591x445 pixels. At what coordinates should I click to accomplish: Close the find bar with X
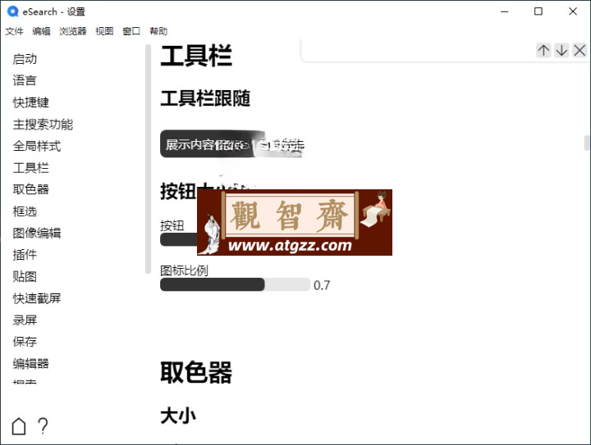pyautogui.click(x=580, y=51)
